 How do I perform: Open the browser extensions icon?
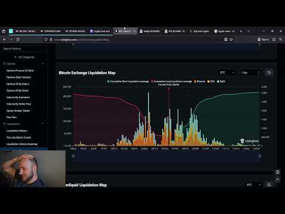274,39
